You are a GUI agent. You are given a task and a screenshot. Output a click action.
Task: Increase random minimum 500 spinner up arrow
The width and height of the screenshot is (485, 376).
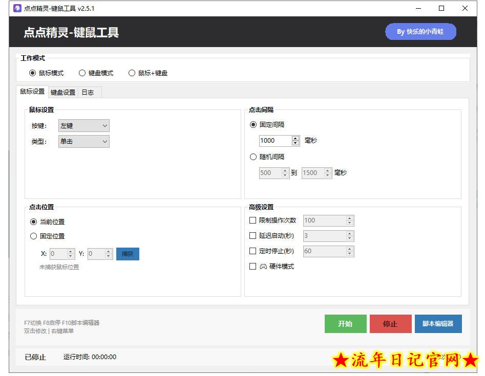click(285, 170)
